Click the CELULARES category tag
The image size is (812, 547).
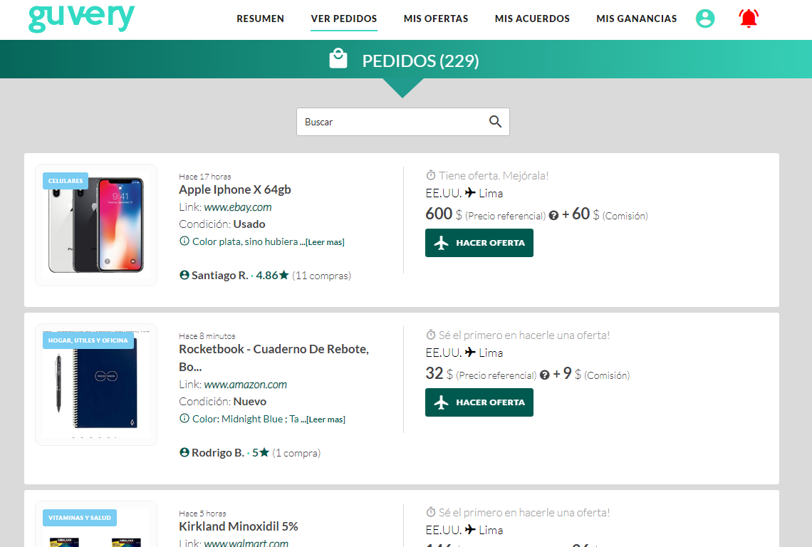[66, 181]
